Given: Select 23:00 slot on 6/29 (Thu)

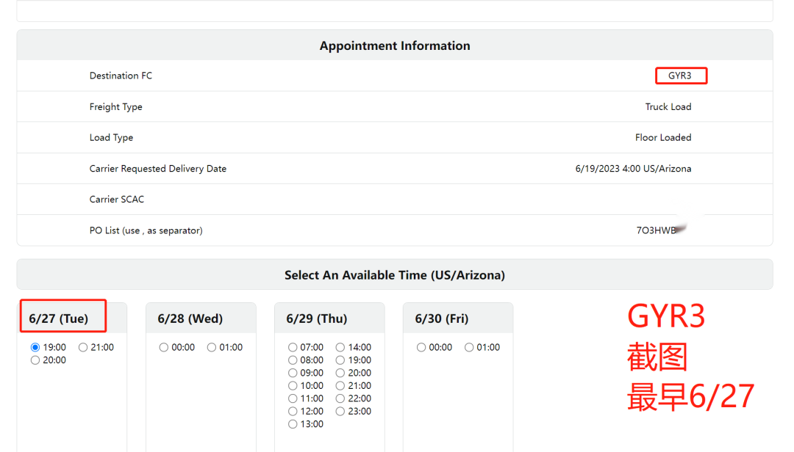Looking at the screenshot, I should (340, 412).
